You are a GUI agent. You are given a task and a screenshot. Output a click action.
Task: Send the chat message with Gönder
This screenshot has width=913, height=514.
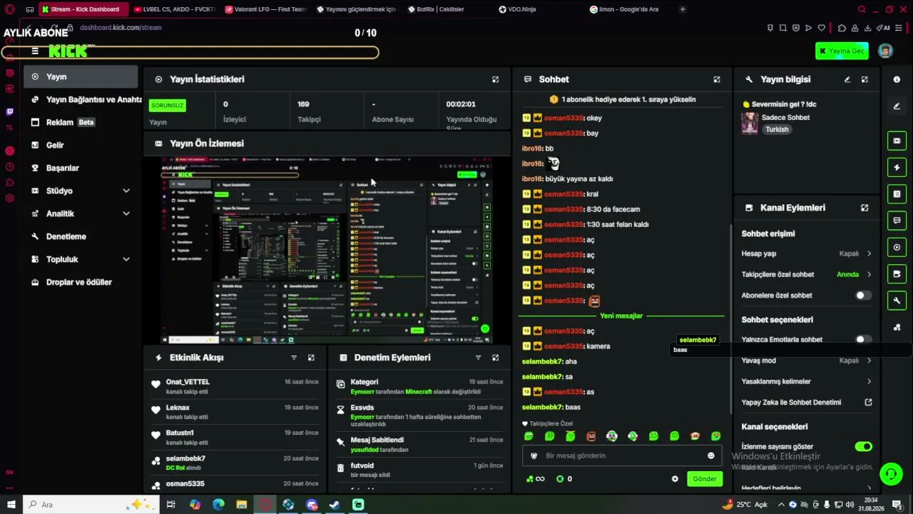tap(704, 479)
